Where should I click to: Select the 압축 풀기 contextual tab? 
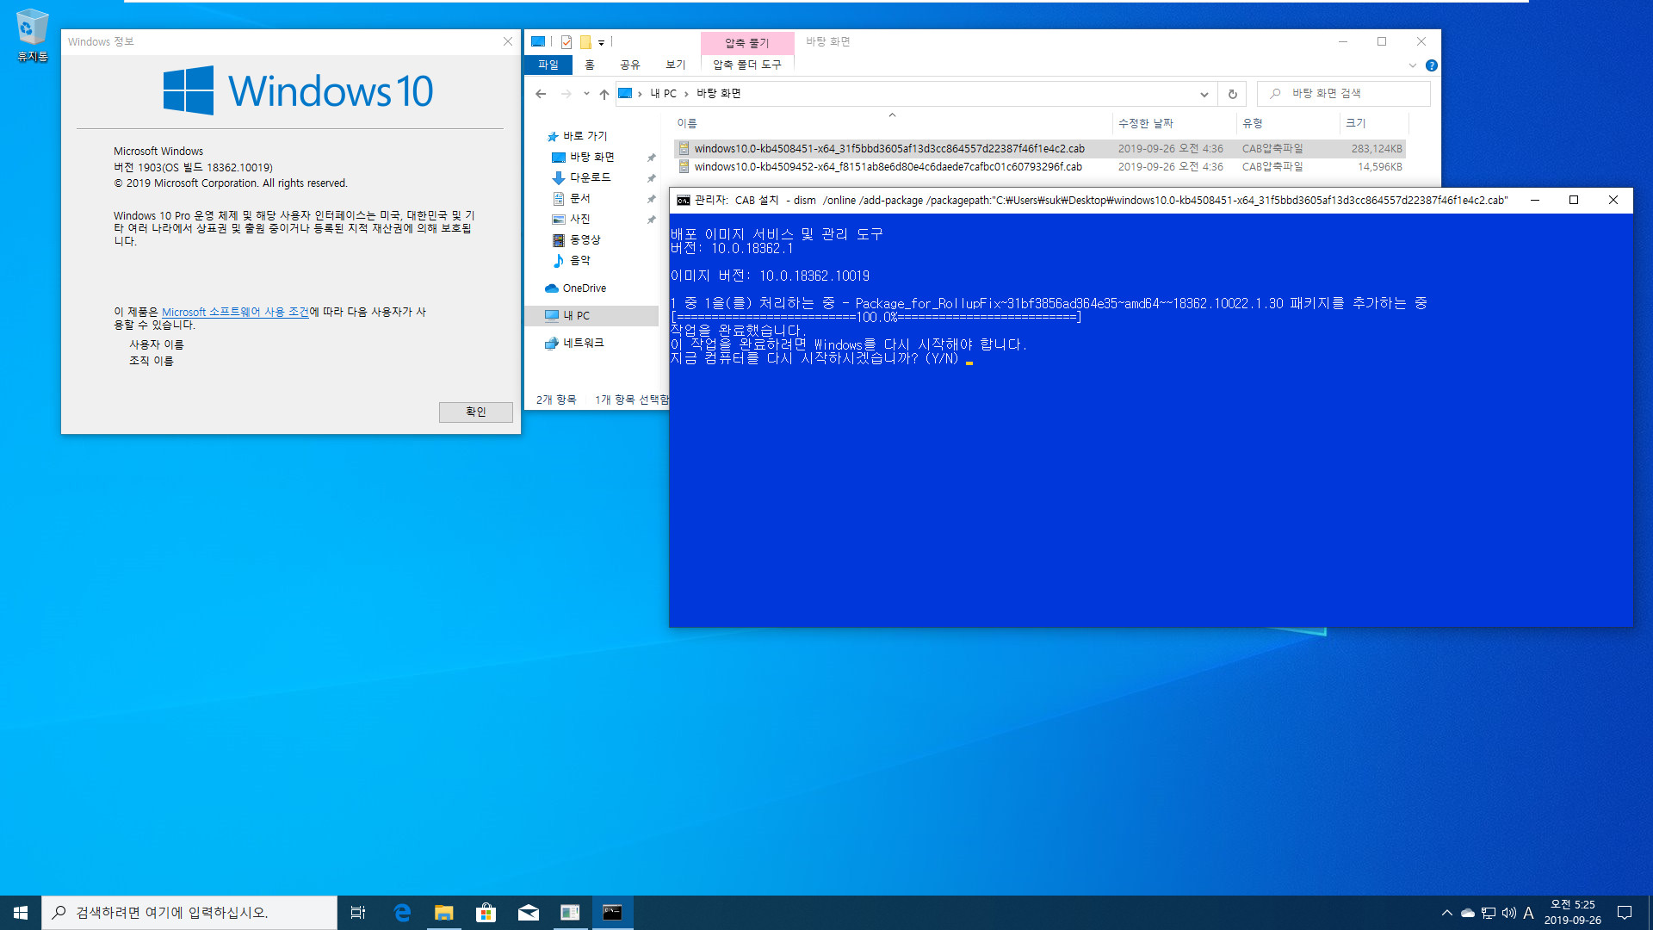(746, 42)
